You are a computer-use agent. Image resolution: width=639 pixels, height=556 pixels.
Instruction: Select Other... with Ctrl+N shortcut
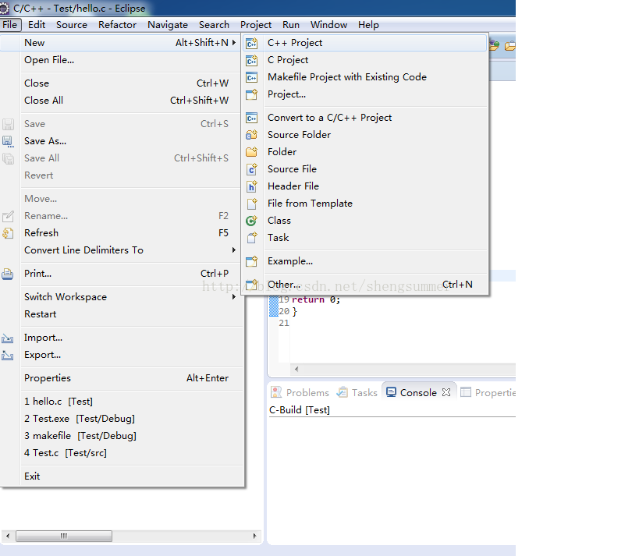(365, 285)
